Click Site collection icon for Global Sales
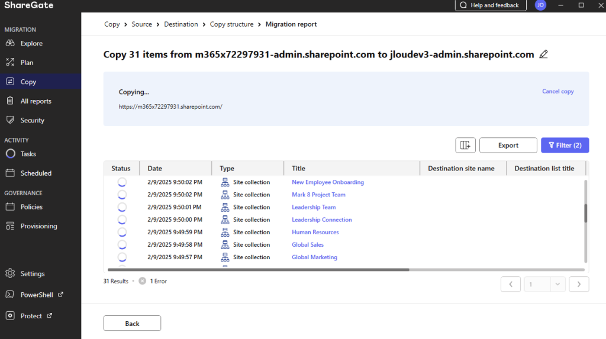Viewport: 606px width, 339px height. [225, 245]
